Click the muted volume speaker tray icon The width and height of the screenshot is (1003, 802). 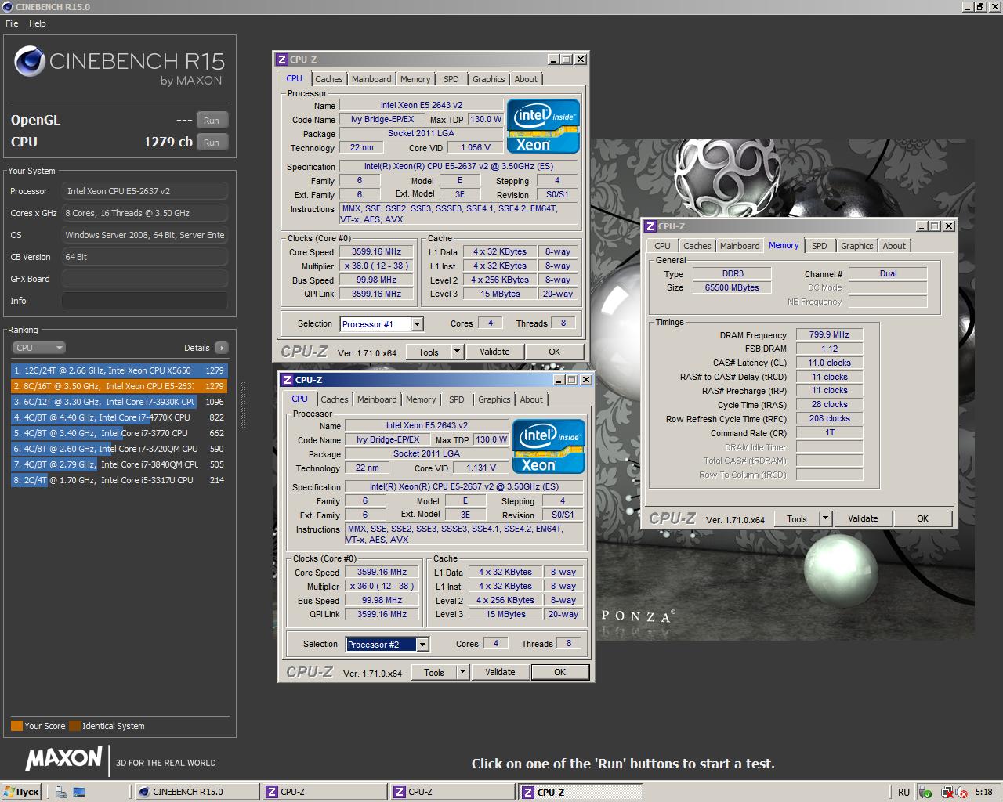(961, 793)
